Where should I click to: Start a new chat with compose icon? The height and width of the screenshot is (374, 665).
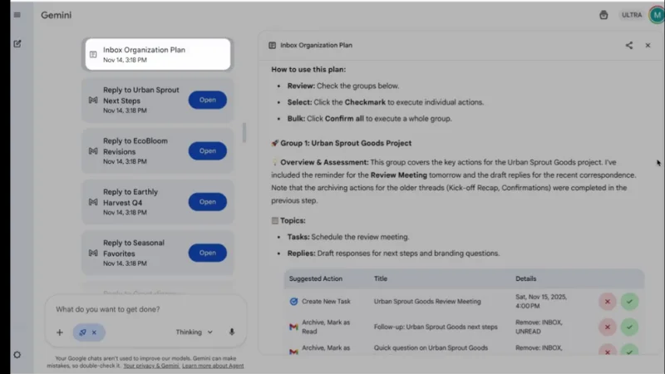17,44
